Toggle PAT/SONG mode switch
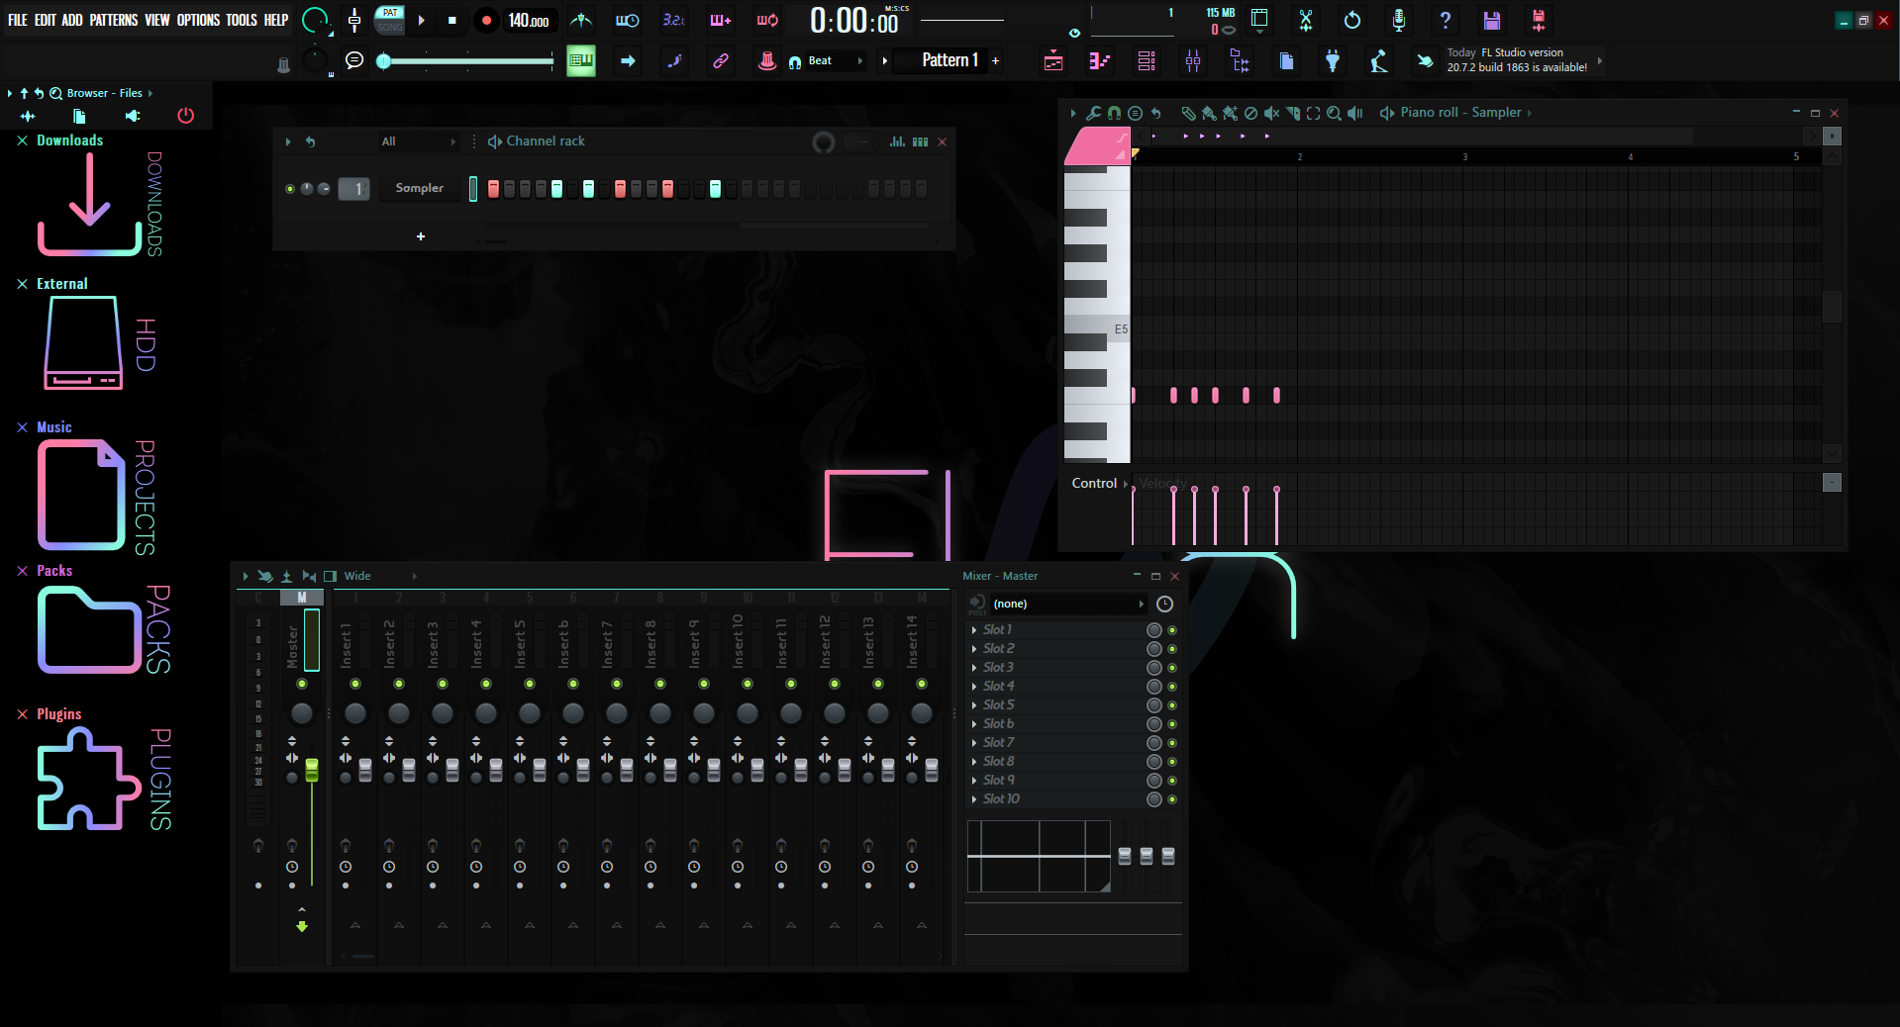 [x=390, y=20]
